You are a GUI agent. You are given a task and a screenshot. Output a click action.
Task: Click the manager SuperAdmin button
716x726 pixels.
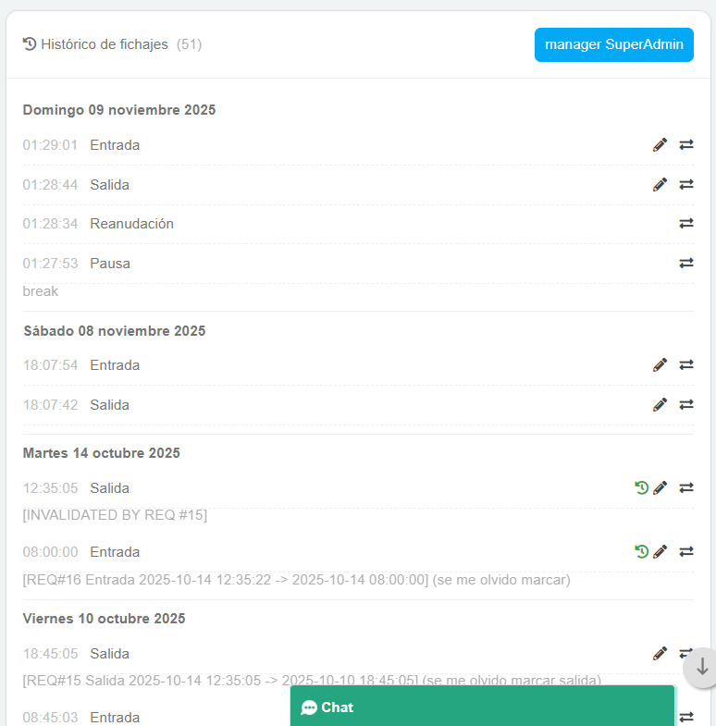(613, 44)
